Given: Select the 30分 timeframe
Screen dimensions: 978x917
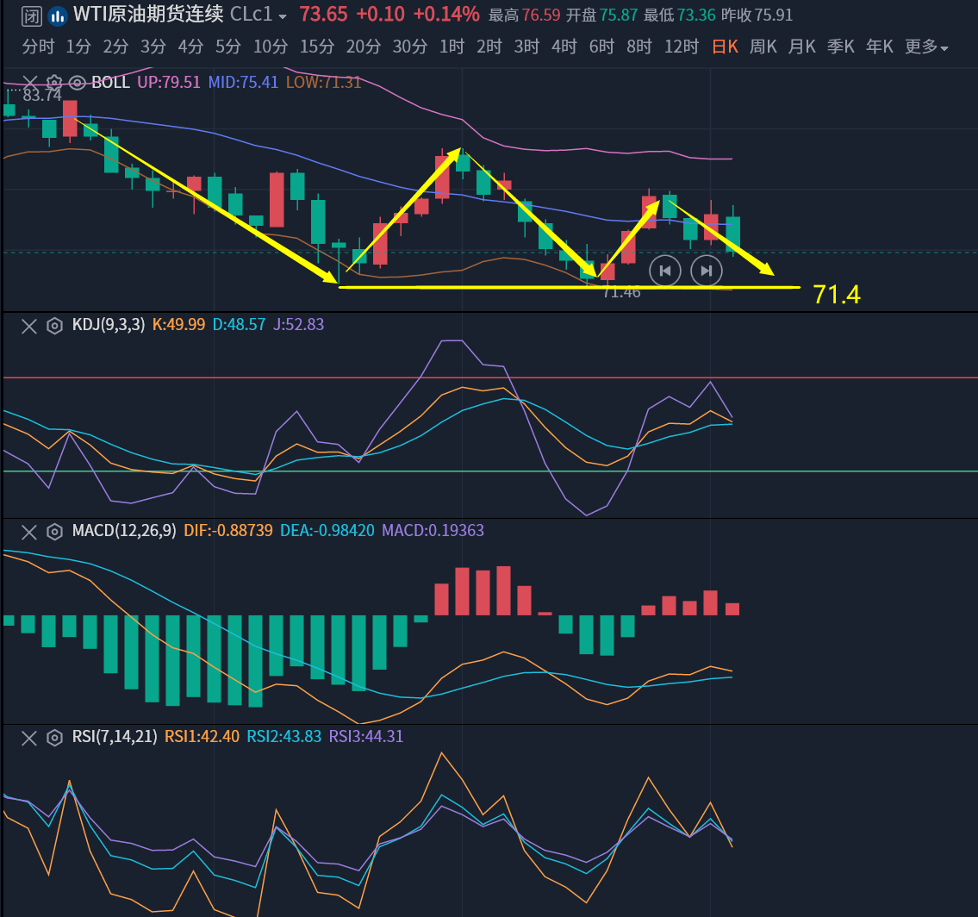Looking at the screenshot, I should (410, 47).
